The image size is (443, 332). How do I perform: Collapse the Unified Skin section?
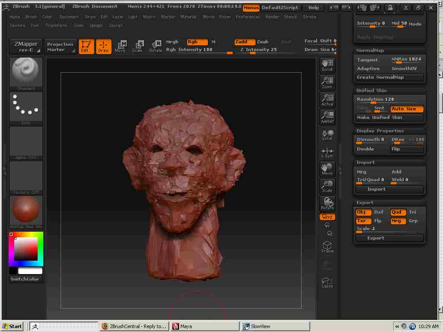(371, 91)
